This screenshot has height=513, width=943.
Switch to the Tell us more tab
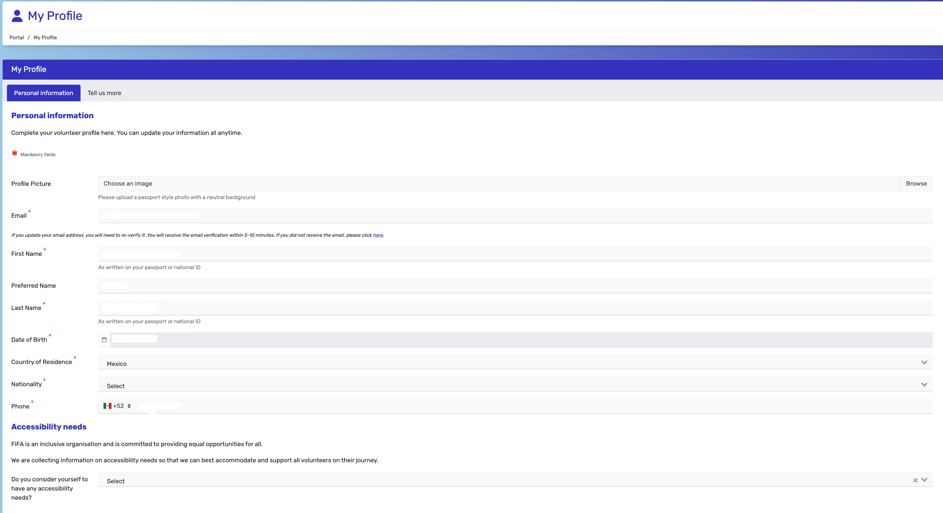point(104,93)
